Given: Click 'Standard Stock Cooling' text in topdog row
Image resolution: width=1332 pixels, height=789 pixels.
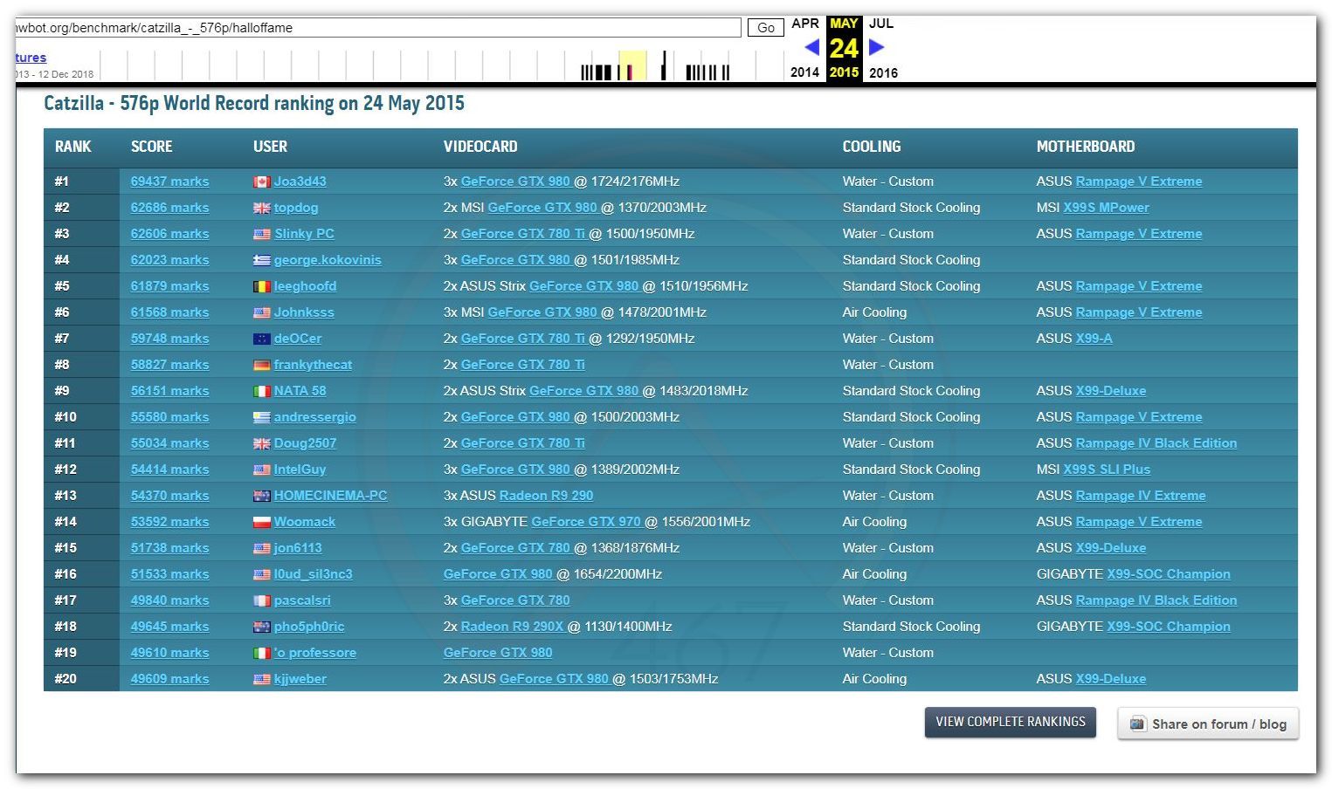Looking at the screenshot, I should click(911, 208).
